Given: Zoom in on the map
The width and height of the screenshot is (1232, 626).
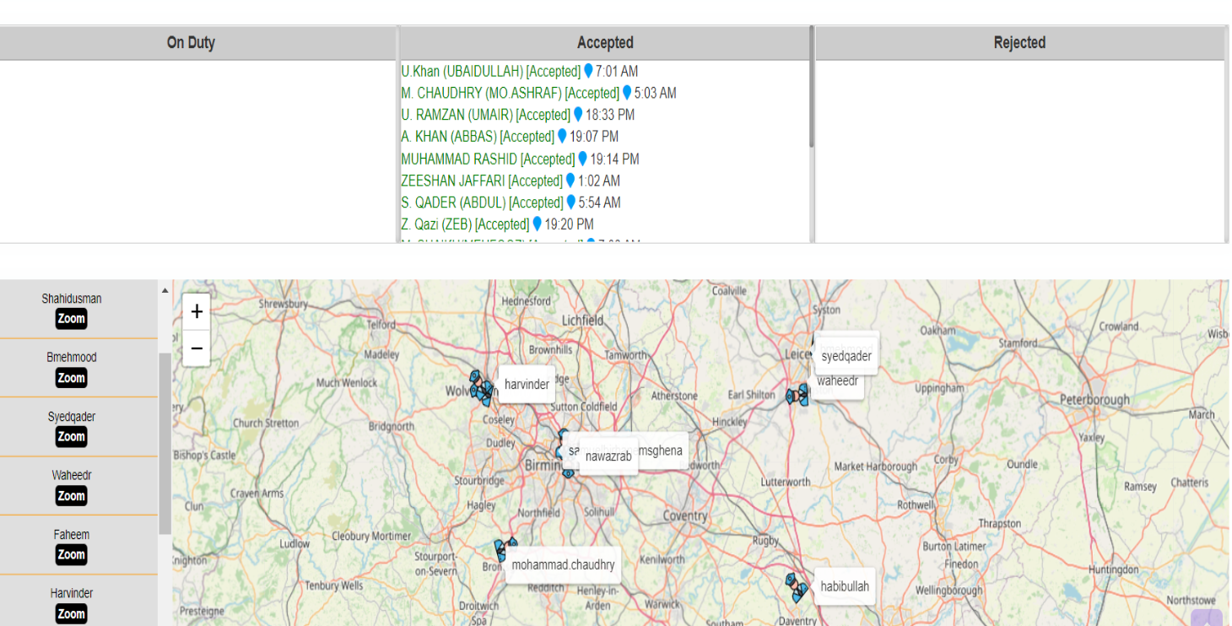Looking at the screenshot, I should [197, 311].
